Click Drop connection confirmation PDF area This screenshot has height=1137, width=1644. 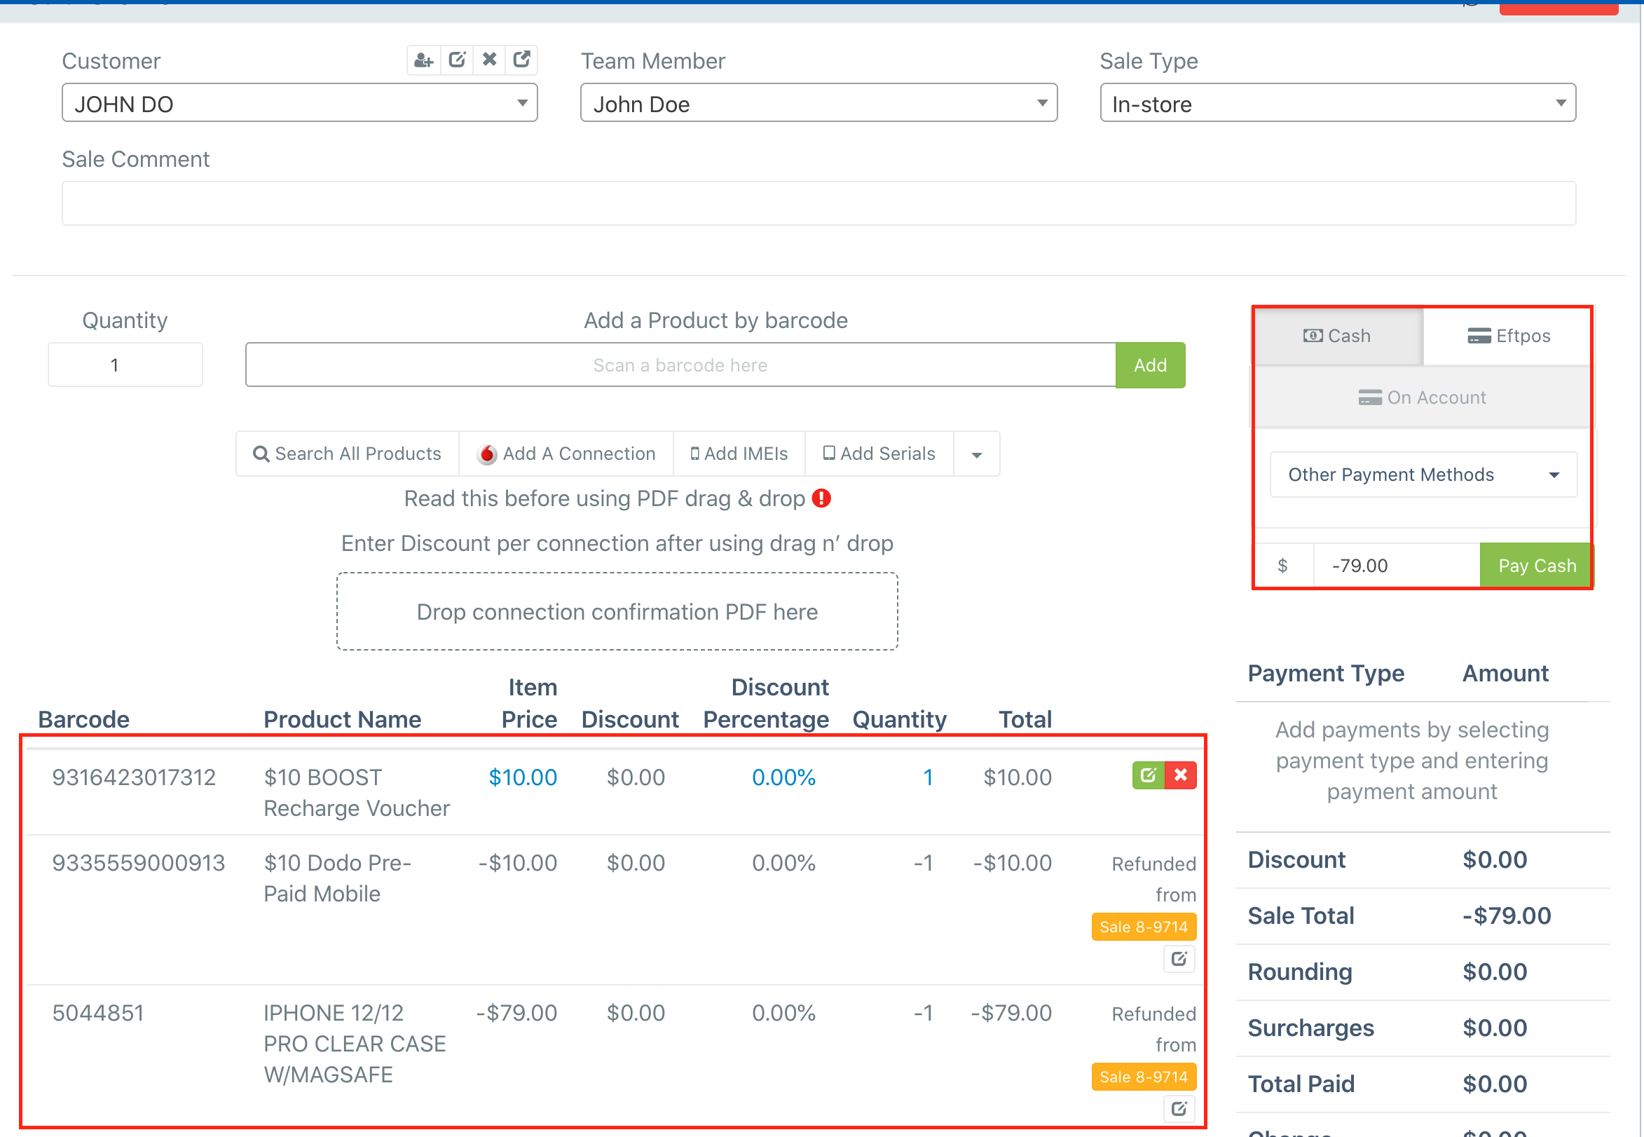coord(617,612)
